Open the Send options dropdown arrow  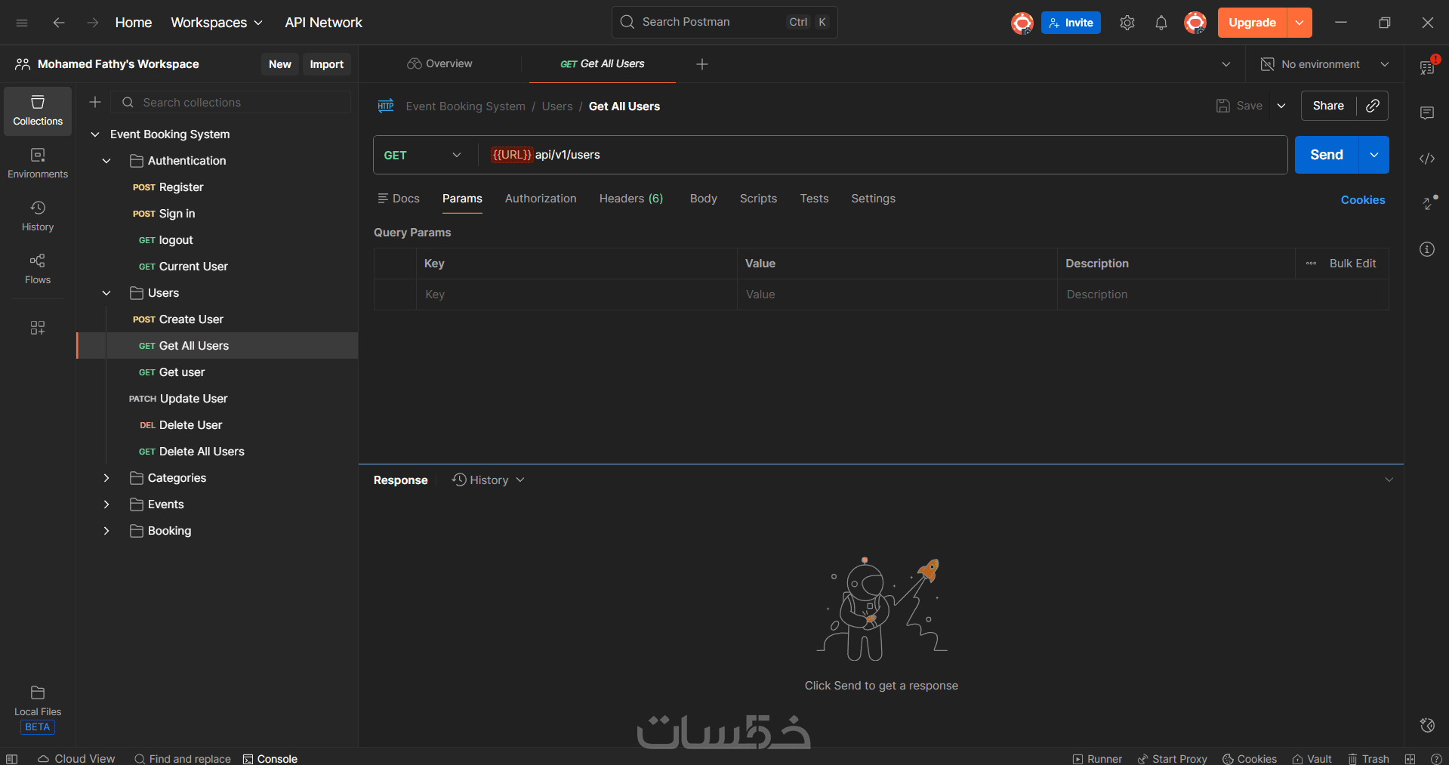[1374, 155]
